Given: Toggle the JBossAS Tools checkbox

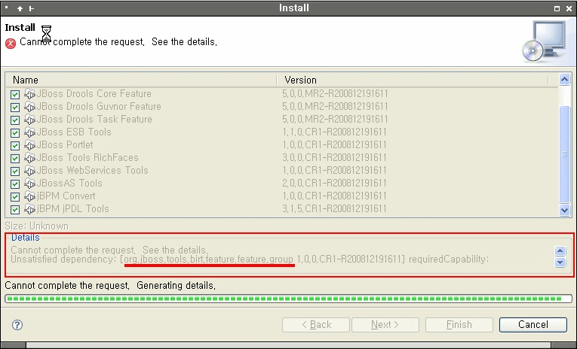Looking at the screenshot, I should (15, 184).
